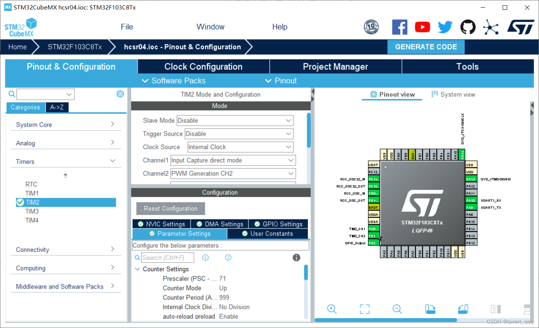Open the User Constants tab
Screen dimensions: 539x328
(268, 234)
